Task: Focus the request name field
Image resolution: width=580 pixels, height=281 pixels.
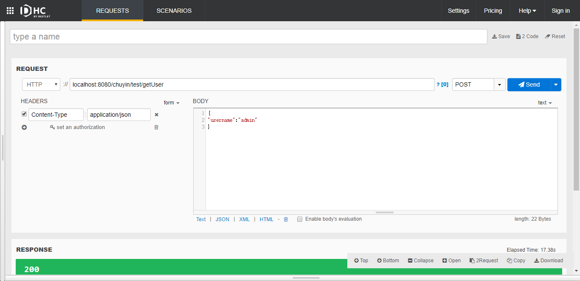Action: pyautogui.click(x=248, y=37)
